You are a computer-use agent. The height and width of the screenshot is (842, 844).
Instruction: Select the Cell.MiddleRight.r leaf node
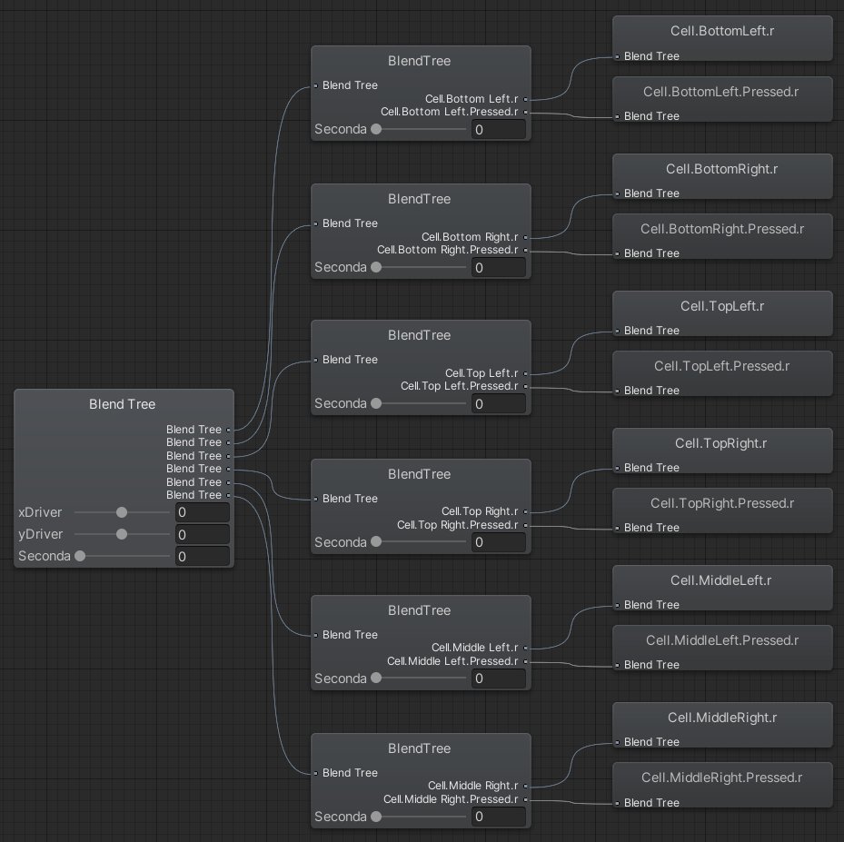coord(722,725)
